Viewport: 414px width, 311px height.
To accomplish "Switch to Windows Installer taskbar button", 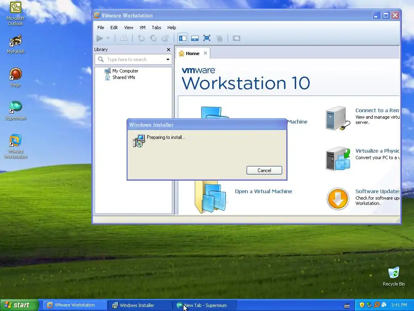I will (x=140, y=305).
